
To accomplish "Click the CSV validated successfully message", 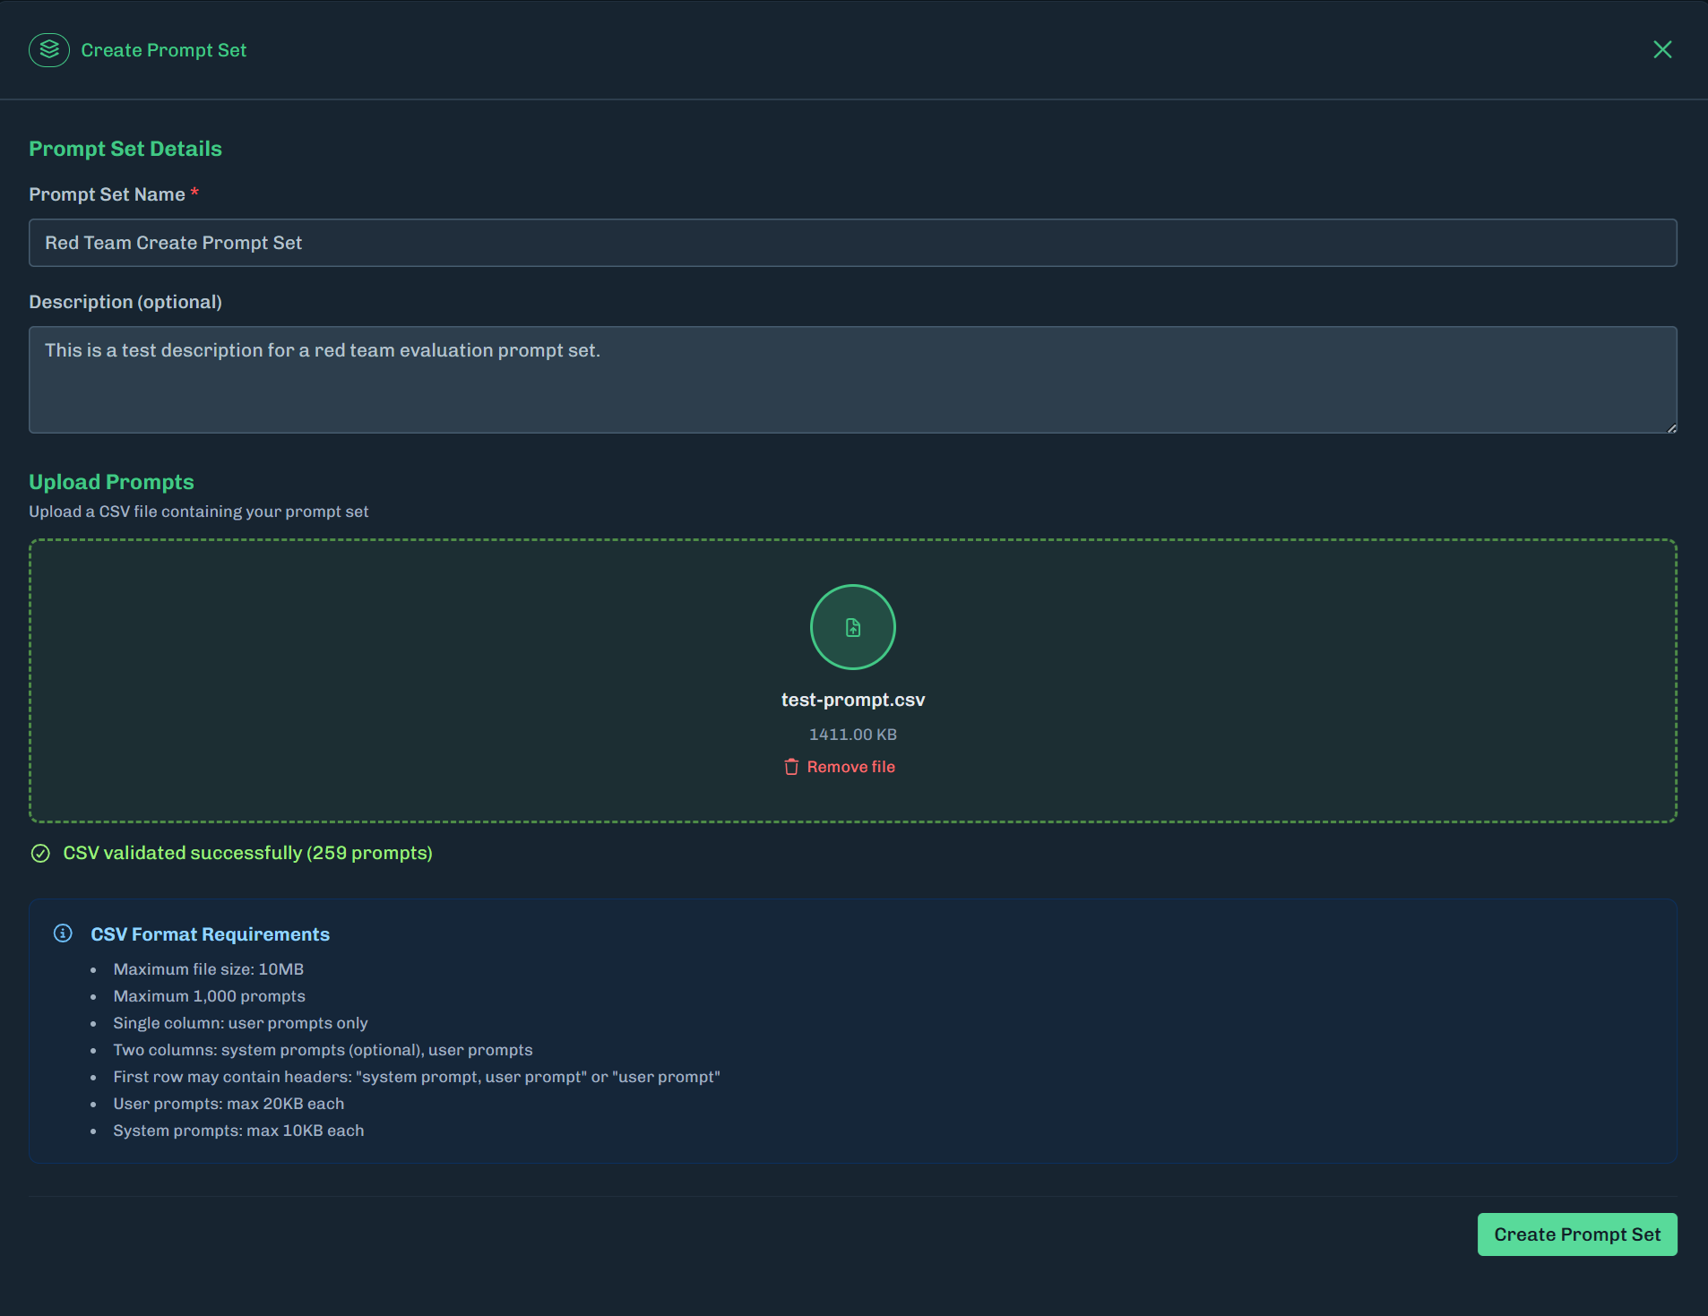I will click(x=247, y=853).
